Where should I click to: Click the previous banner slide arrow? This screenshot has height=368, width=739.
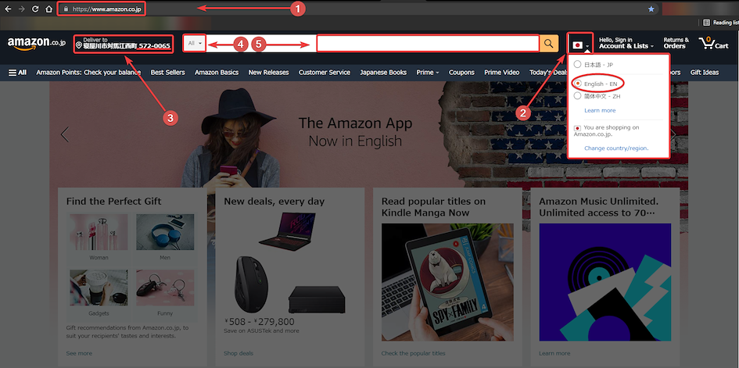65,134
